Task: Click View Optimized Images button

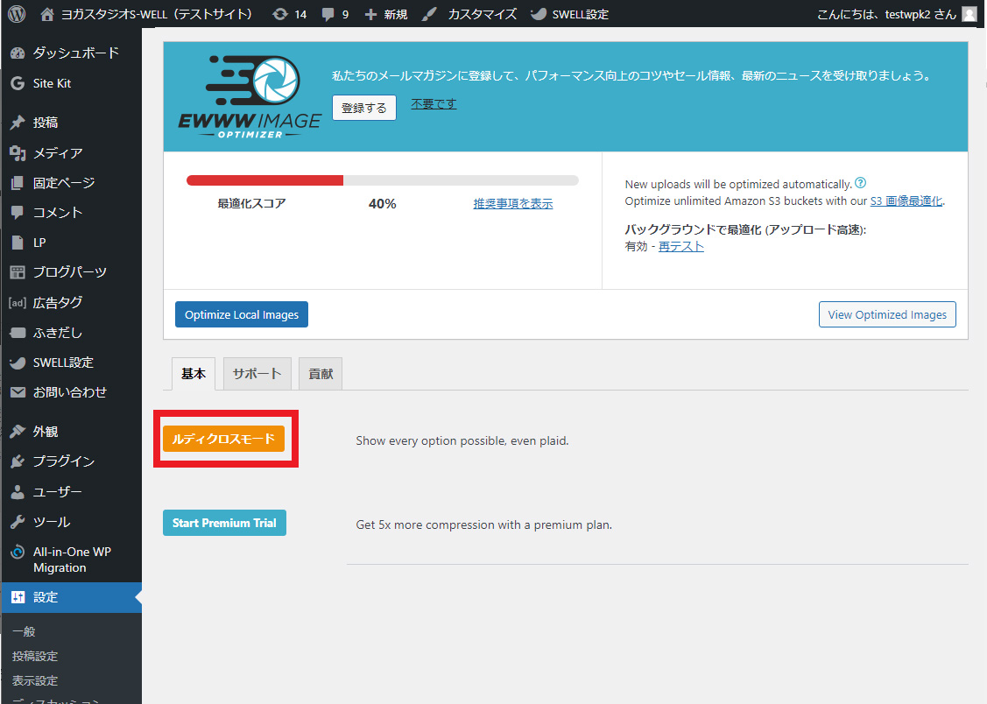Action: (x=887, y=314)
